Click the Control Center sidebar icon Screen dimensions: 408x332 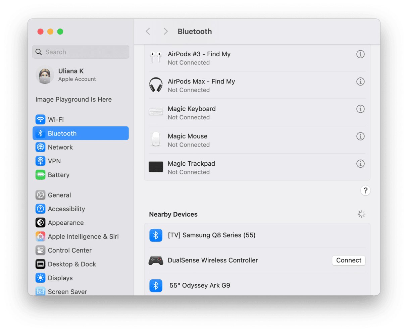point(40,250)
